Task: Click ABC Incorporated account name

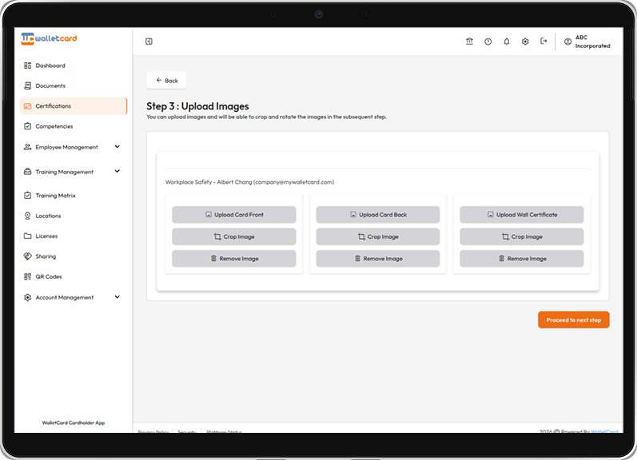Action: [x=593, y=42]
